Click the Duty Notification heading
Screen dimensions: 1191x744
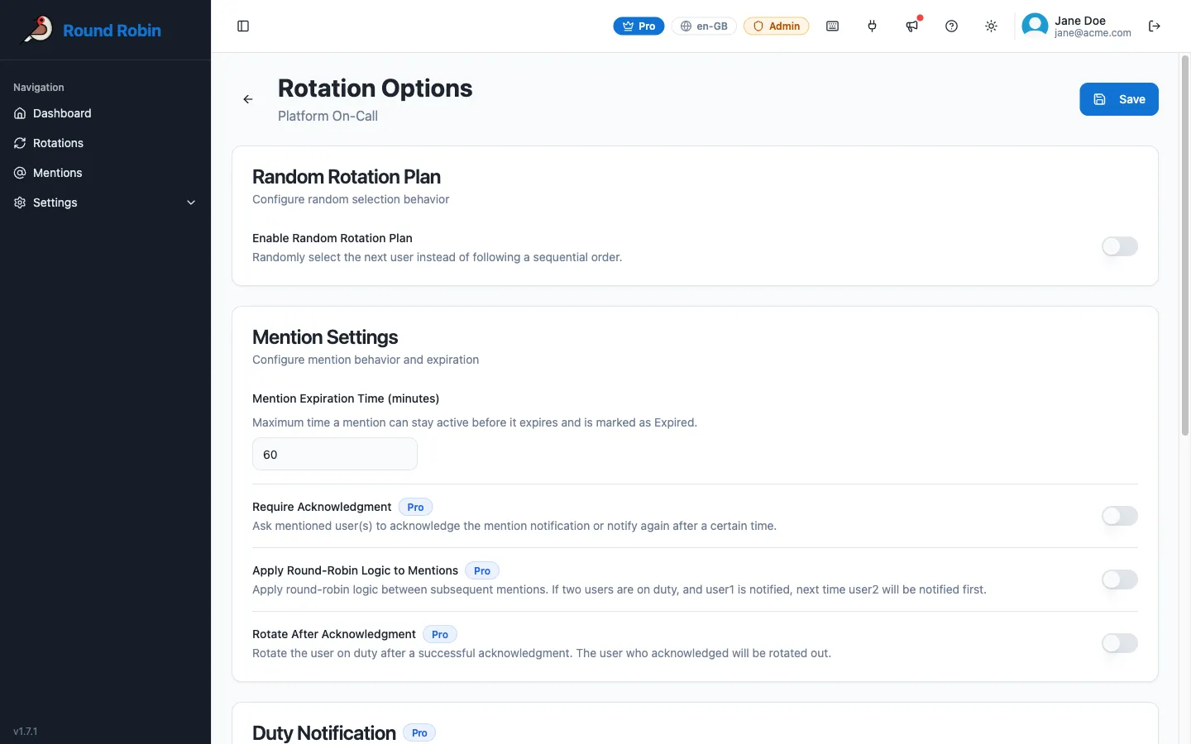324,733
